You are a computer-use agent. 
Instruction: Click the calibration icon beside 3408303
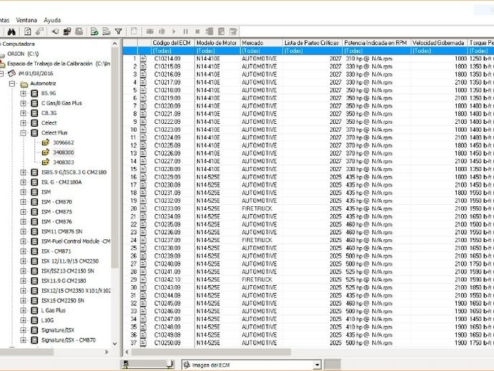pyautogui.click(x=46, y=163)
